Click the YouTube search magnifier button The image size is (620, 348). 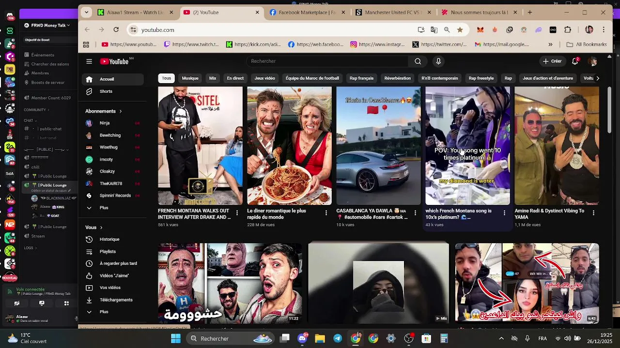(418, 61)
